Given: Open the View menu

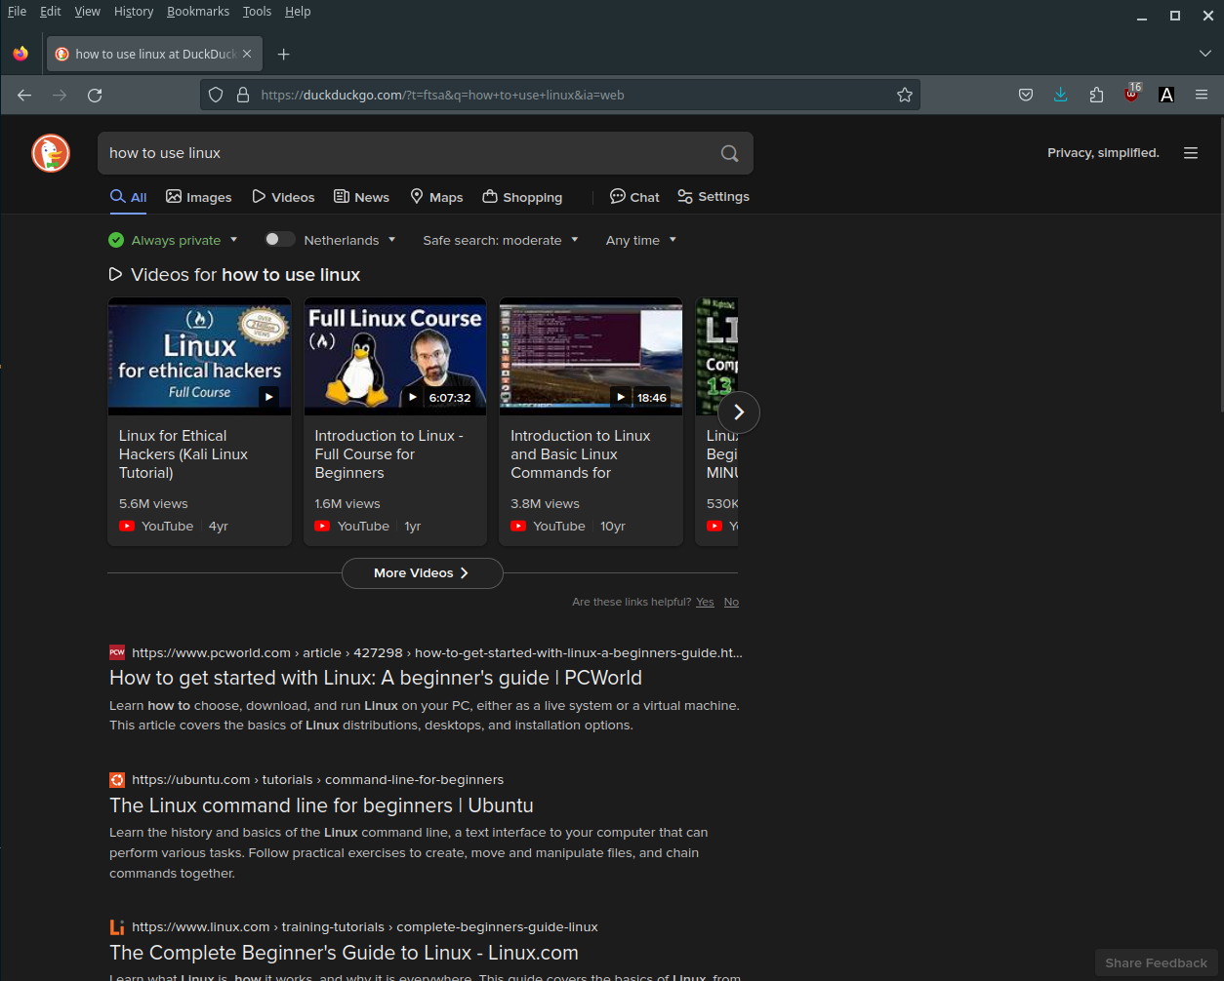Looking at the screenshot, I should pos(88,12).
